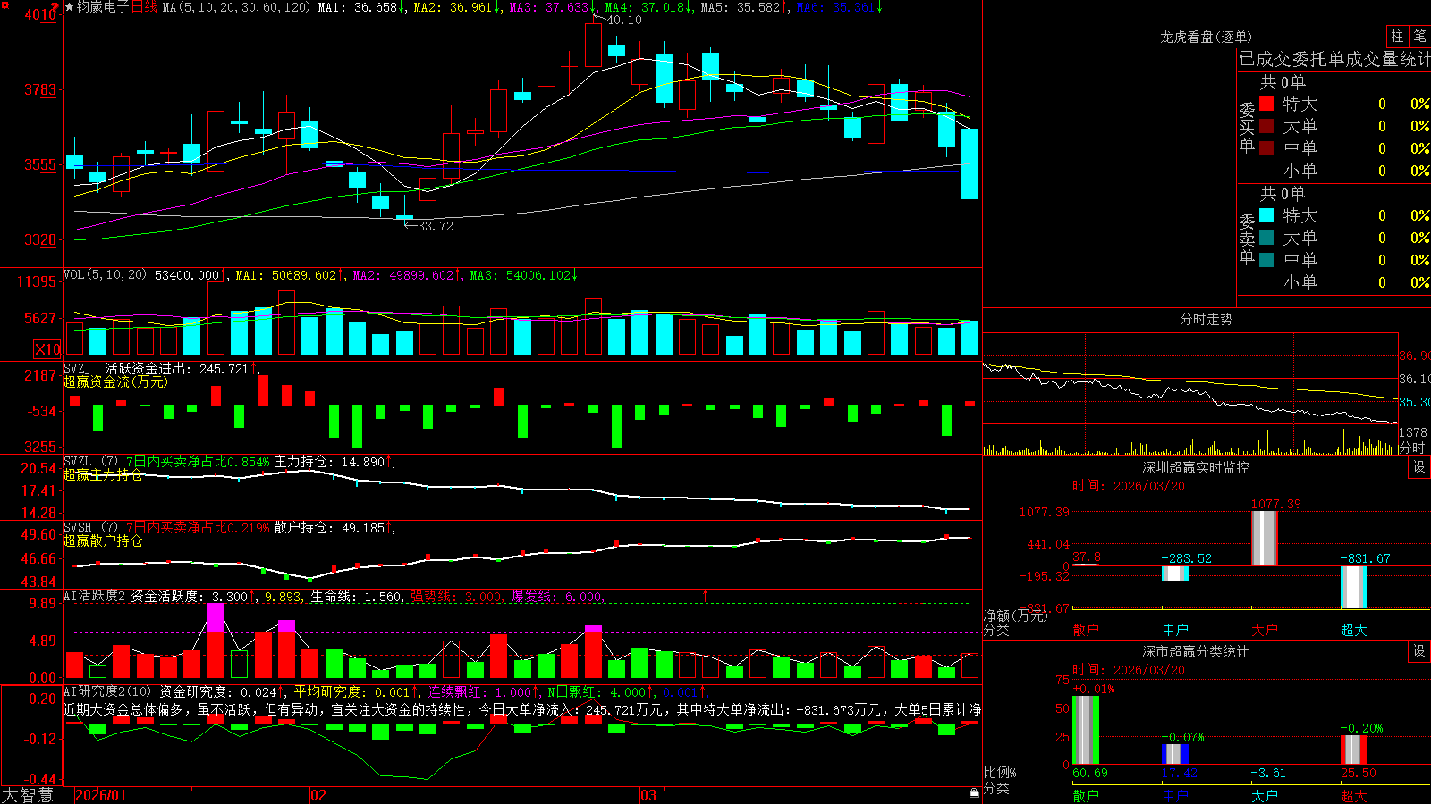Click the 资金研究度: 0.024 value
The height and width of the screenshot is (804, 1431).
coord(218,691)
